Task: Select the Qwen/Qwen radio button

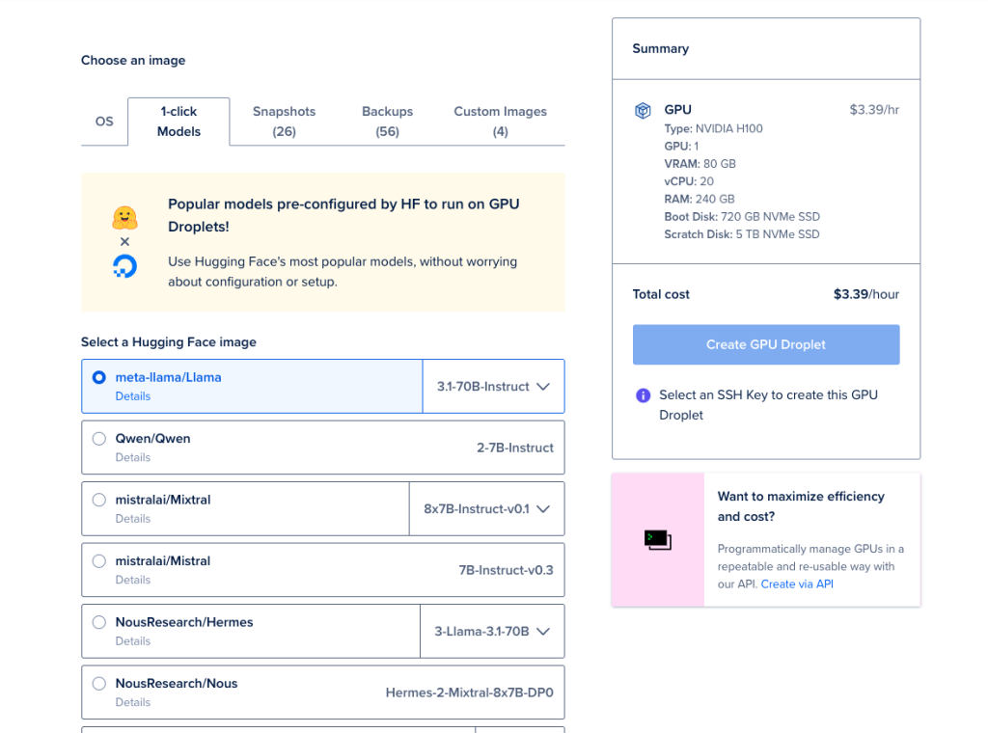Action: click(99, 439)
